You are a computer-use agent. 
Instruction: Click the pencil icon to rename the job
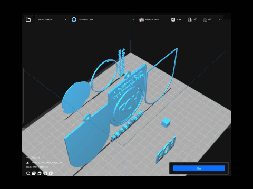coord(27,163)
